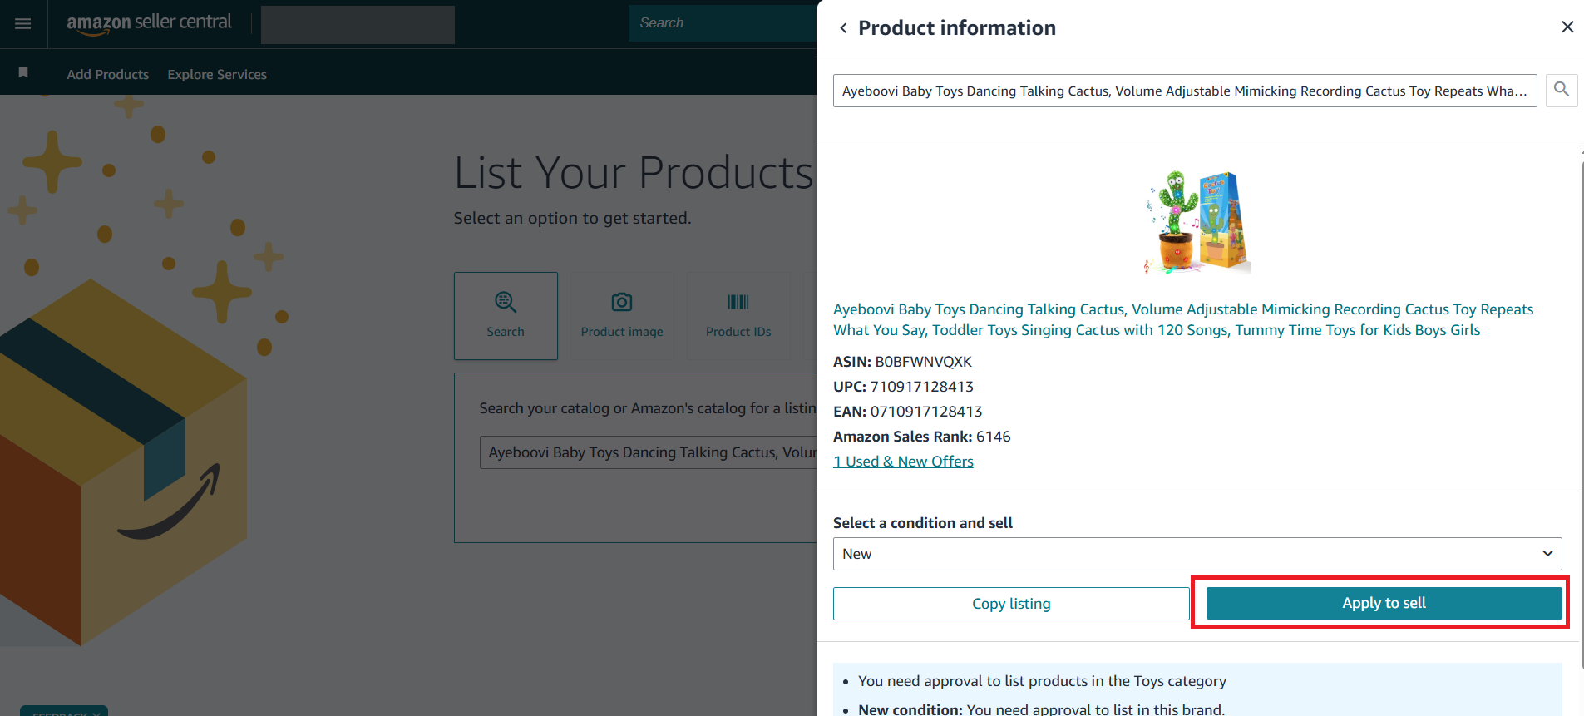
Task: Click the magnifier search button in panel
Action: coord(1561,90)
